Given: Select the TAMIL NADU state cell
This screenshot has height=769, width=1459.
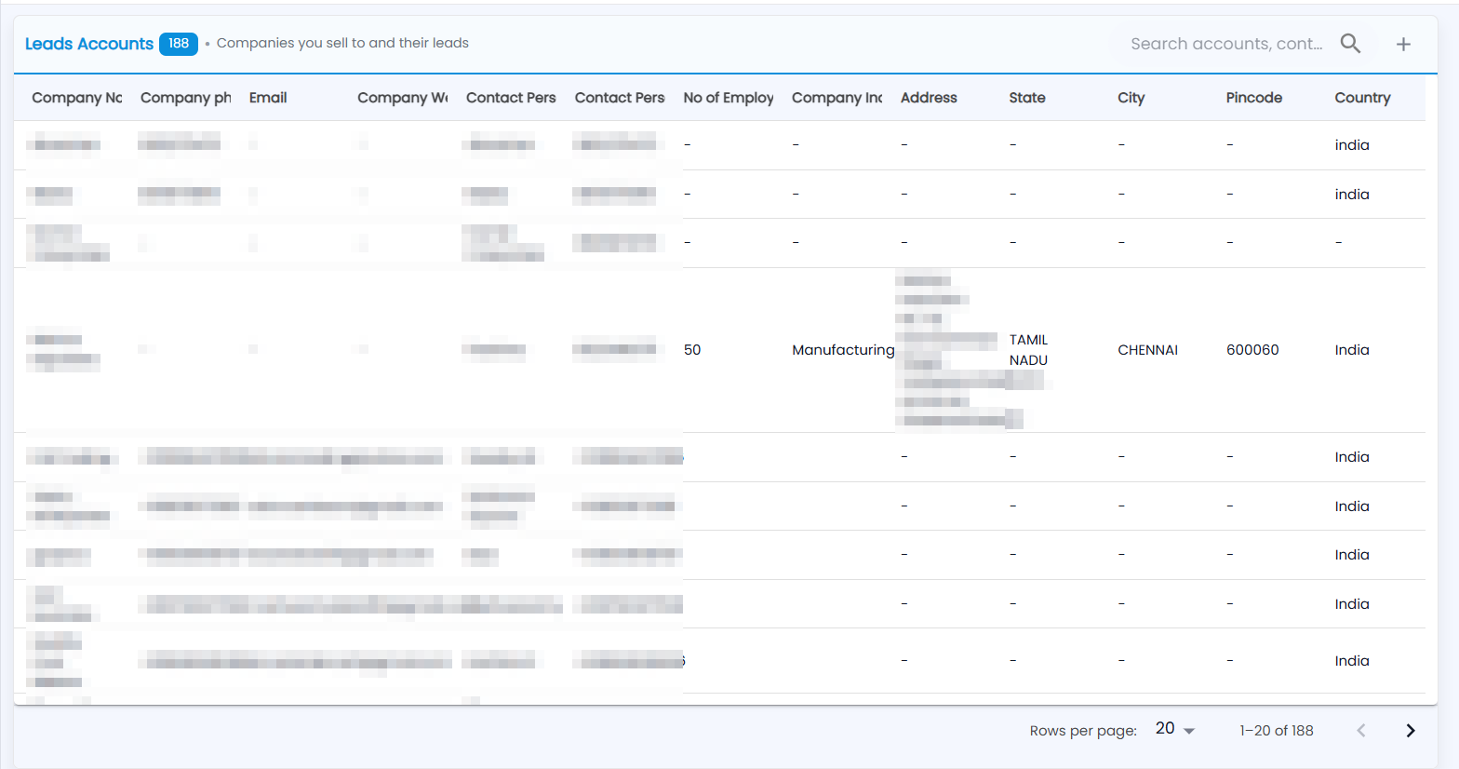Looking at the screenshot, I should [1029, 350].
